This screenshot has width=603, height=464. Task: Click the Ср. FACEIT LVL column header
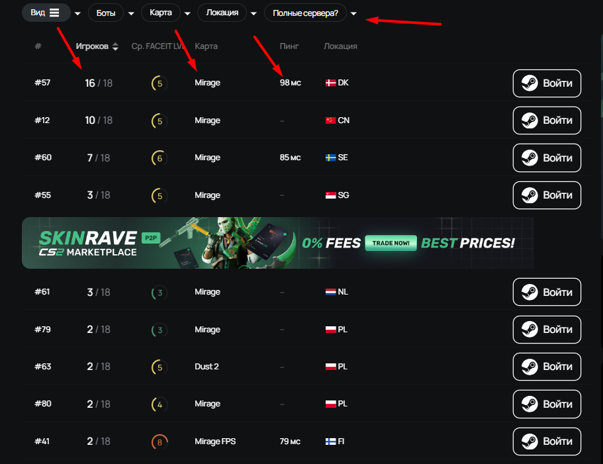pos(157,46)
